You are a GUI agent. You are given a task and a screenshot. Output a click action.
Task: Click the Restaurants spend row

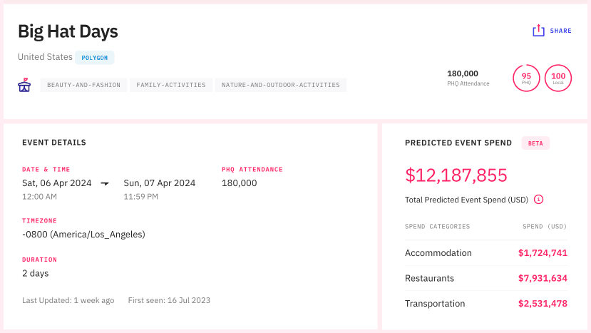pyautogui.click(x=485, y=278)
